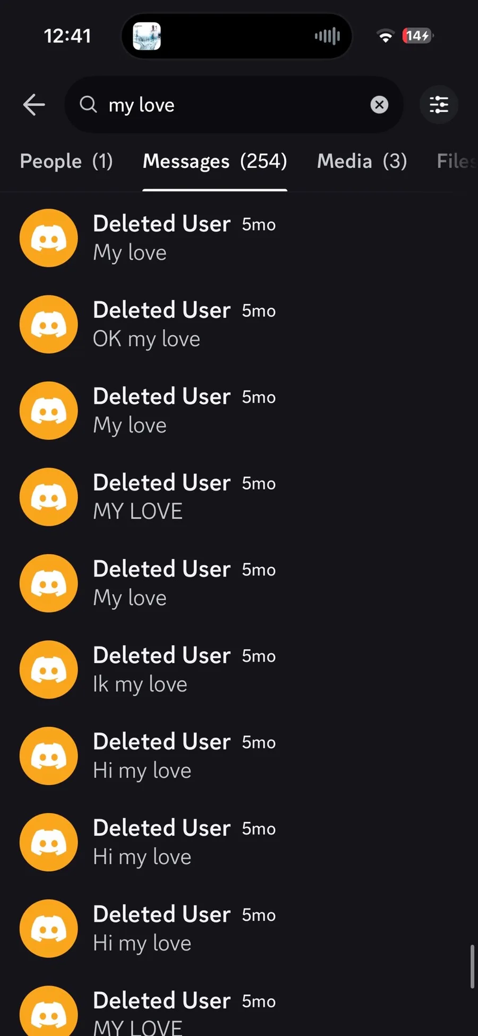Tap the audio waveform indicator in Dynamic Island
The image size is (478, 1036).
(x=327, y=36)
